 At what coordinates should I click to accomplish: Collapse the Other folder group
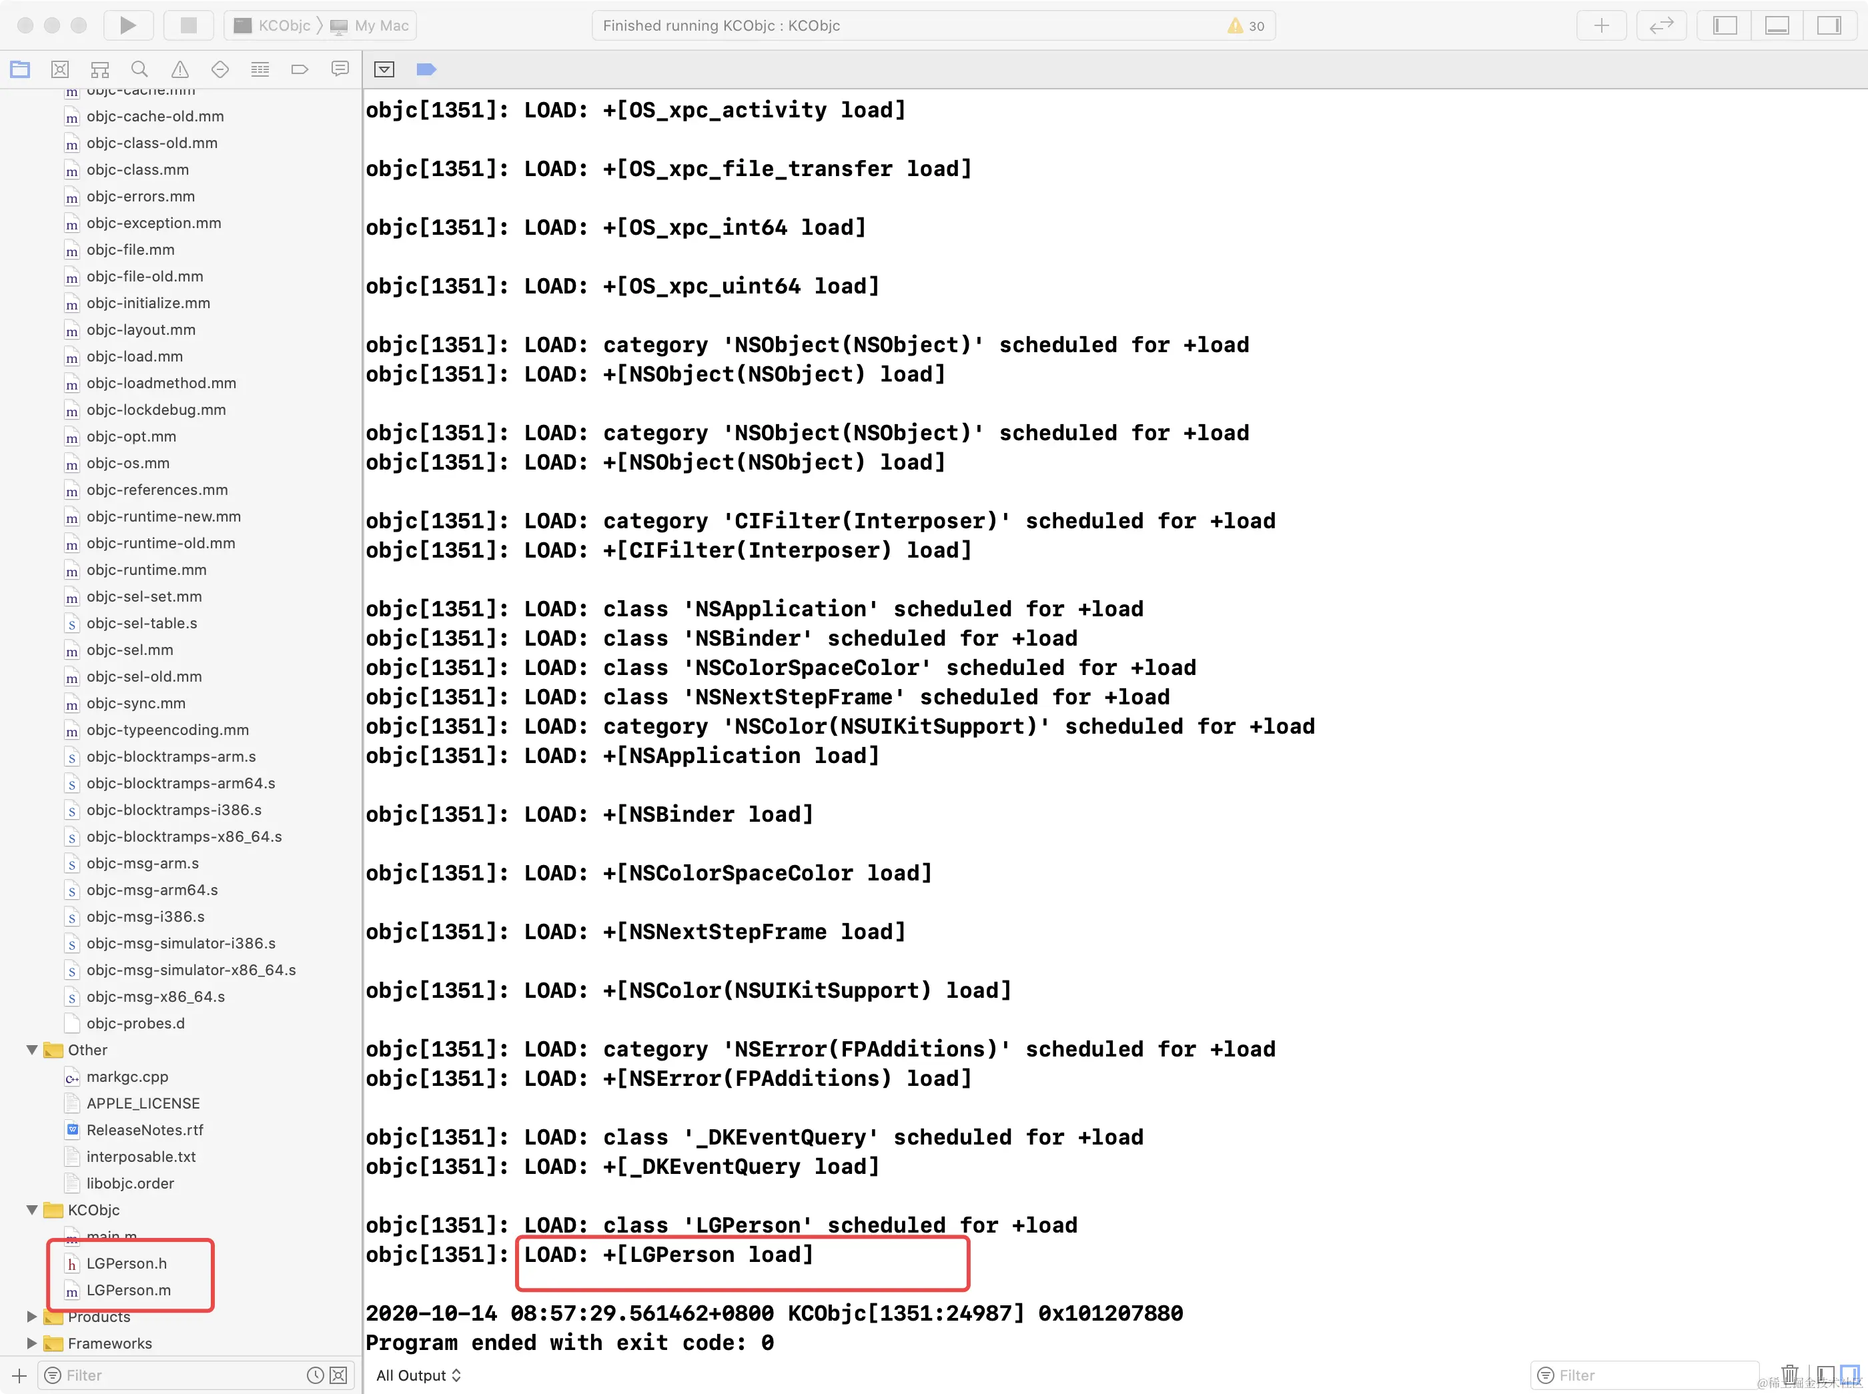(32, 1050)
